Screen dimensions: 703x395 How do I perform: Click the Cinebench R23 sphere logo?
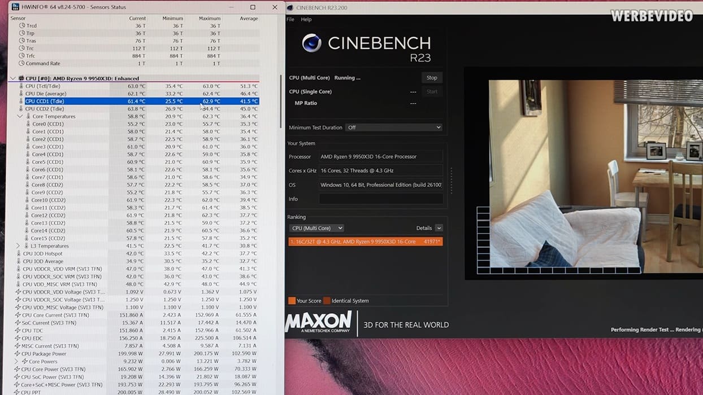click(311, 43)
